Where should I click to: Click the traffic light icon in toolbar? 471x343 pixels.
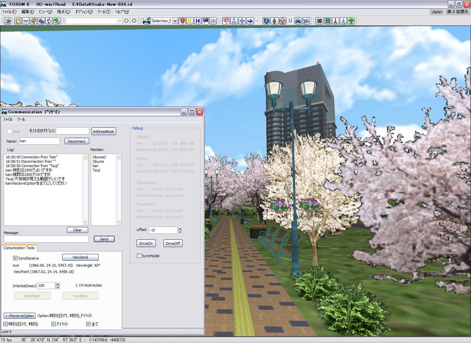coord(182,21)
